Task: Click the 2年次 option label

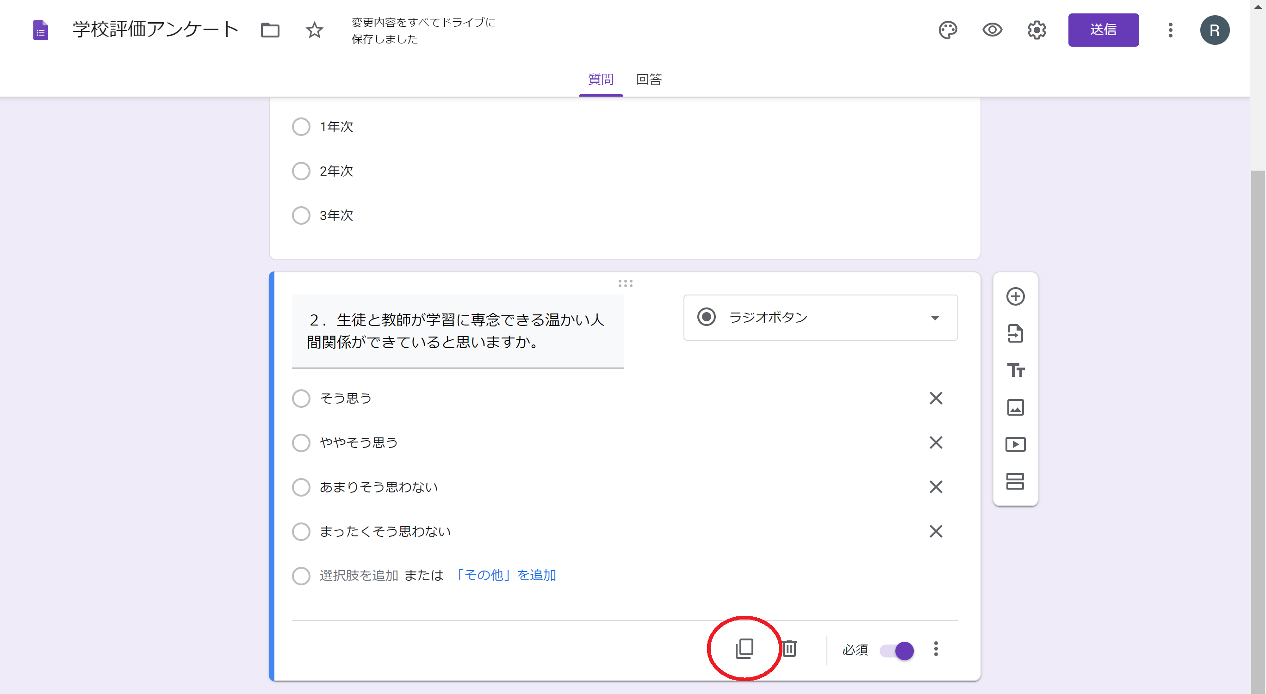Action: [336, 171]
